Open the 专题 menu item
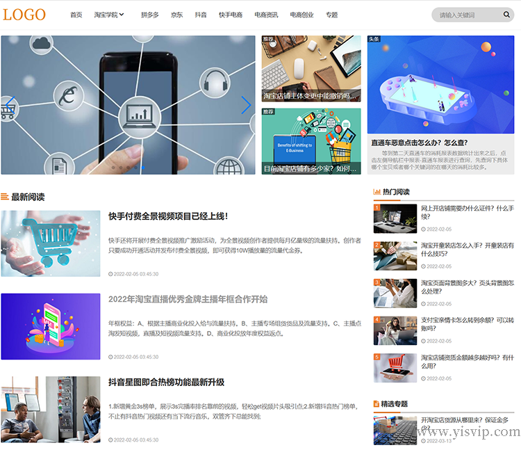521x450 pixels. (331, 15)
